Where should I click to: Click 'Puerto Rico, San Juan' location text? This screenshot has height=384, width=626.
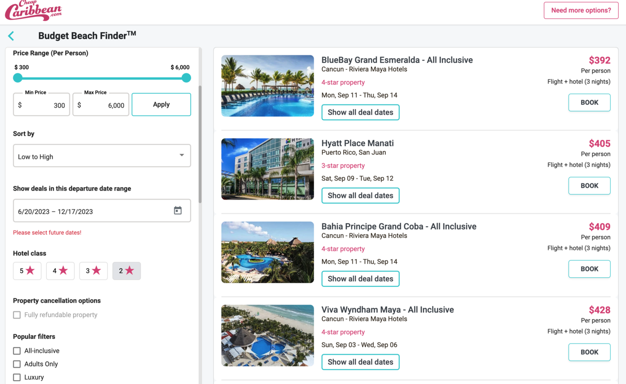tap(354, 153)
